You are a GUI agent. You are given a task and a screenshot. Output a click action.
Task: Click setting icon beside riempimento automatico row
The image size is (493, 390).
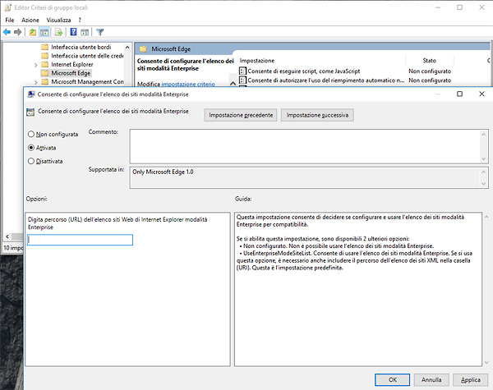coord(242,80)
